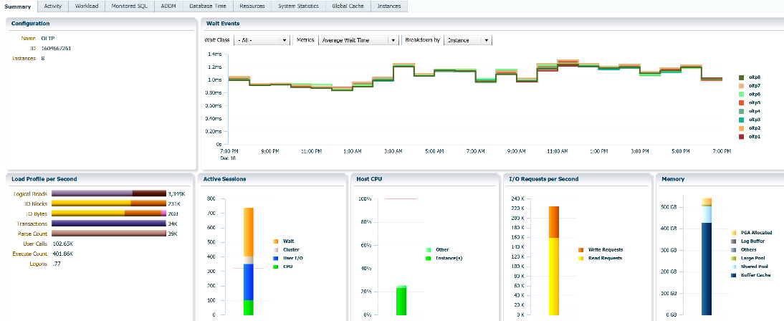Click the CPU legend swatch in Active Sessions
Image resolution: width=784 pixels, height=321 pixels.
(x=275, y=267)
